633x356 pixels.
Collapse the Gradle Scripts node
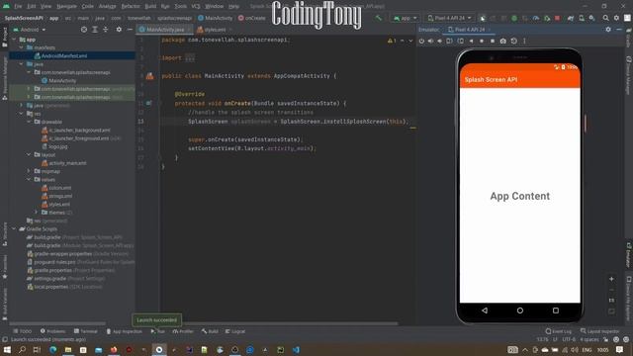[14, 229]
